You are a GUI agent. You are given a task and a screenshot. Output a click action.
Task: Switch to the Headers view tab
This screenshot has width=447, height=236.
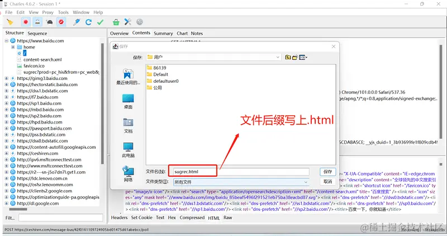pos(119,218)
